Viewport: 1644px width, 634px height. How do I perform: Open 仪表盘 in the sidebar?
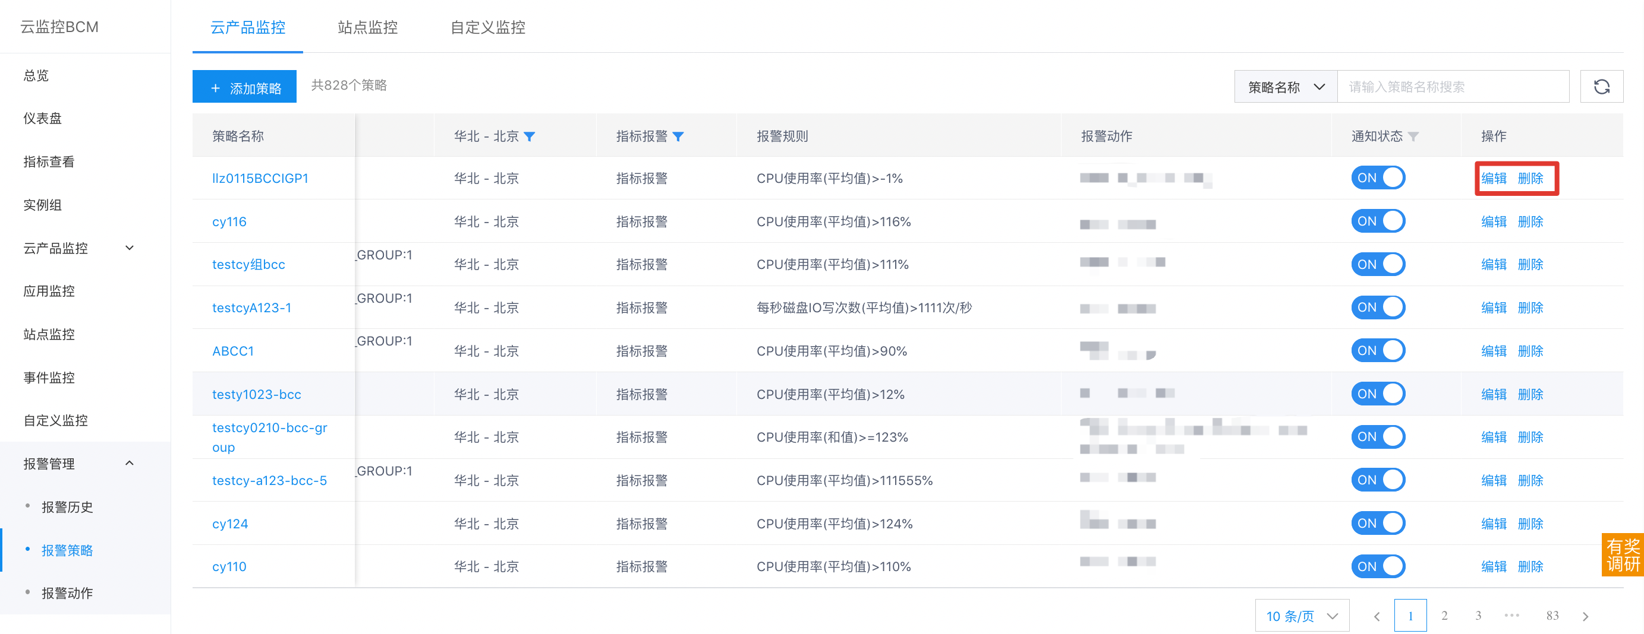pyautogui.click(x=42, y=119)
